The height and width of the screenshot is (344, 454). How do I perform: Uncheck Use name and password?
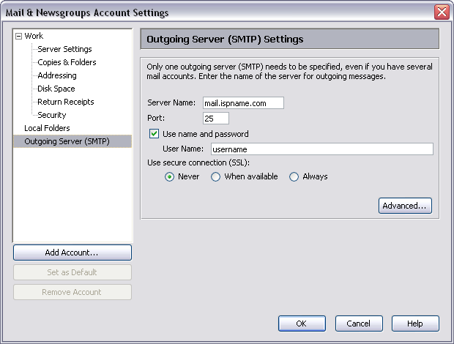coord(155,134)
